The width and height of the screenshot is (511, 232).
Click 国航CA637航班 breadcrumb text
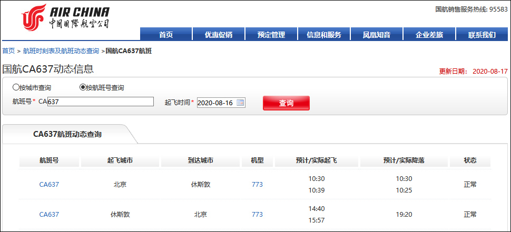tap(129, 51)
